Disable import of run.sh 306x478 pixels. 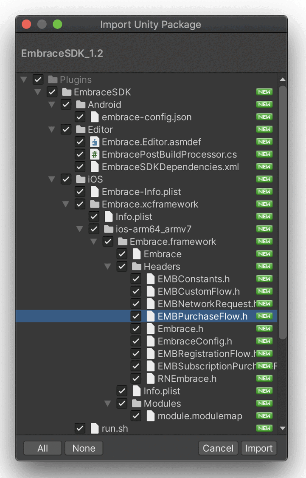pos(81,428)
